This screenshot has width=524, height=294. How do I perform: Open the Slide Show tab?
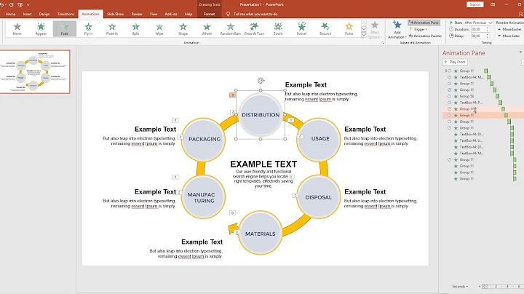[x=115, y=14]
